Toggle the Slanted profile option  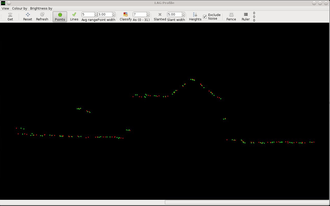[x=160, y=17]
